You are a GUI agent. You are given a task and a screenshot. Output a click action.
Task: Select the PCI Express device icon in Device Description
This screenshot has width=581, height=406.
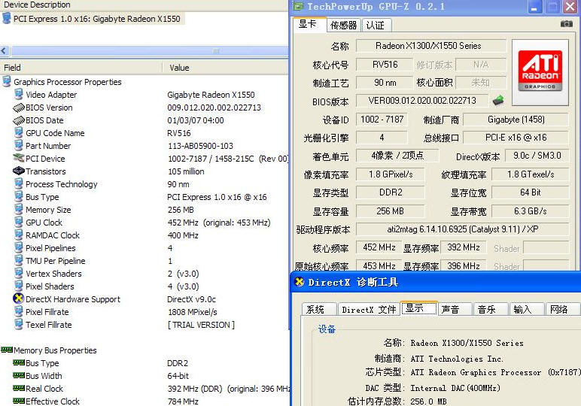(x=7, y=19)
